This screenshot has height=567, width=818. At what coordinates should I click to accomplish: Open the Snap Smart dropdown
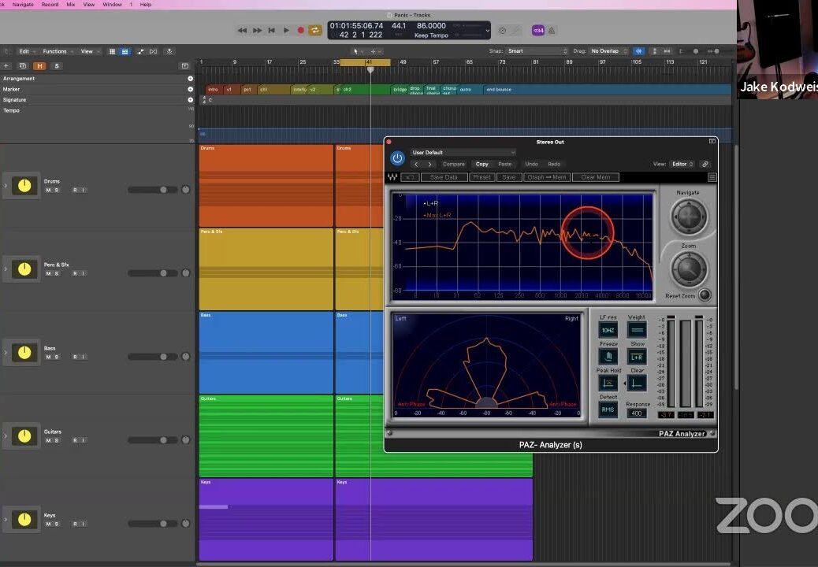coord(537,51)
